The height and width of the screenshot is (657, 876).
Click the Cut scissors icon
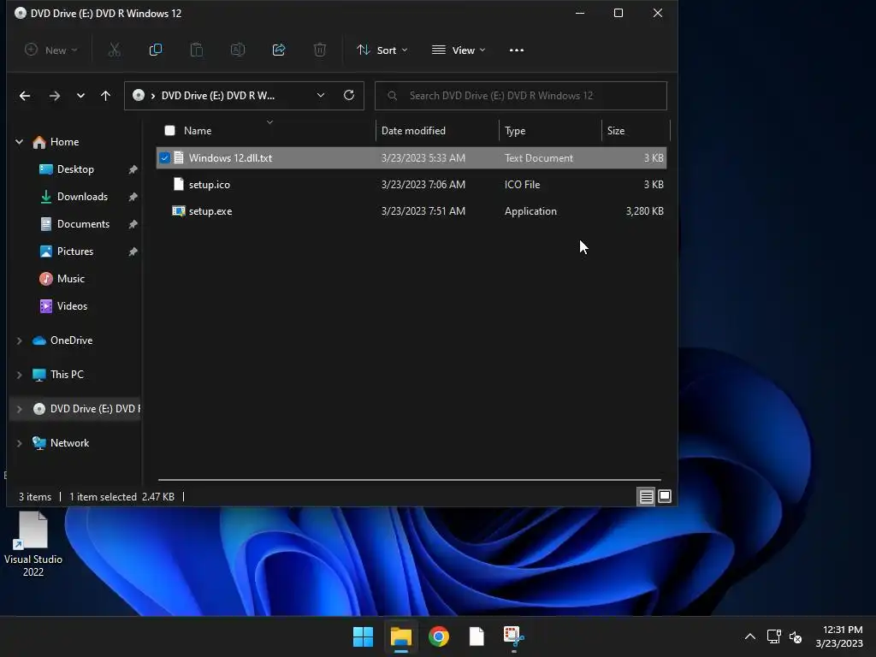pos(114,50)
